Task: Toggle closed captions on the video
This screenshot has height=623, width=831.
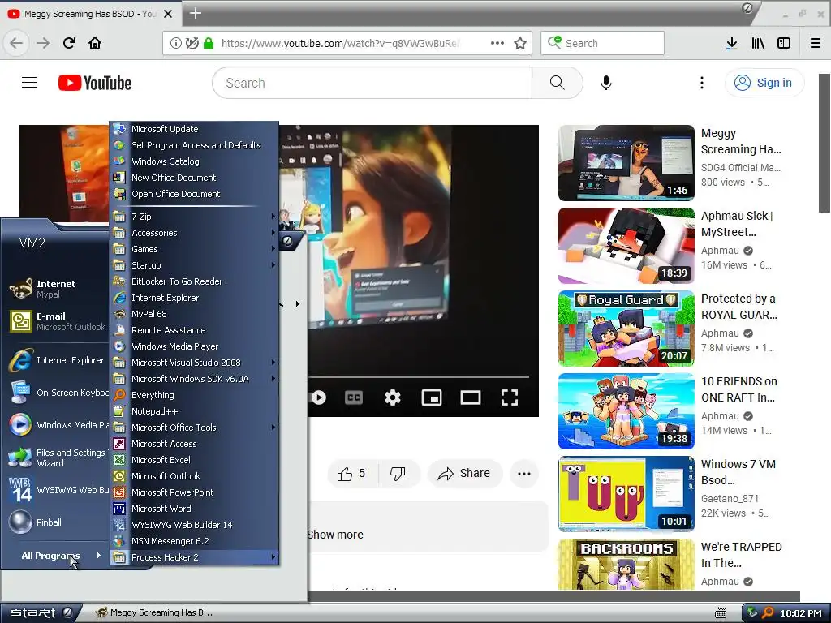Action: 354,397
